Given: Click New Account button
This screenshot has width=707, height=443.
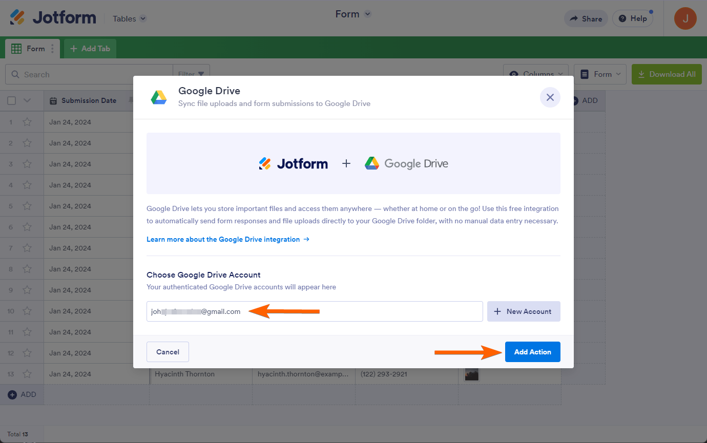Looking at the screenshot, I should 524,311.
